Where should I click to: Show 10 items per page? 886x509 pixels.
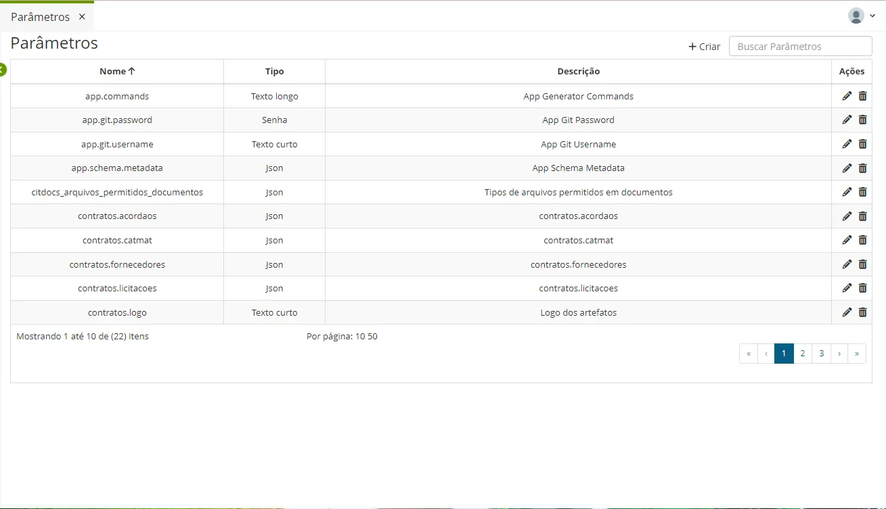360,336
